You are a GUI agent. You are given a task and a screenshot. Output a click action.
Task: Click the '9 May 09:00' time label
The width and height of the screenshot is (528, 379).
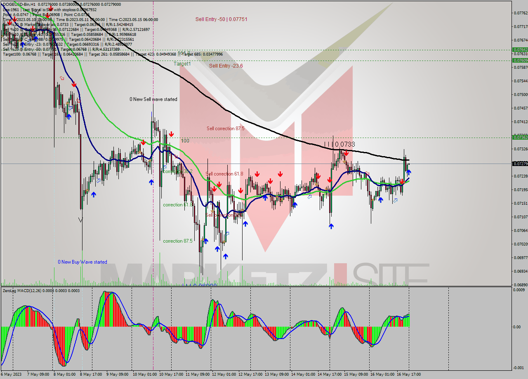(118, 374)
